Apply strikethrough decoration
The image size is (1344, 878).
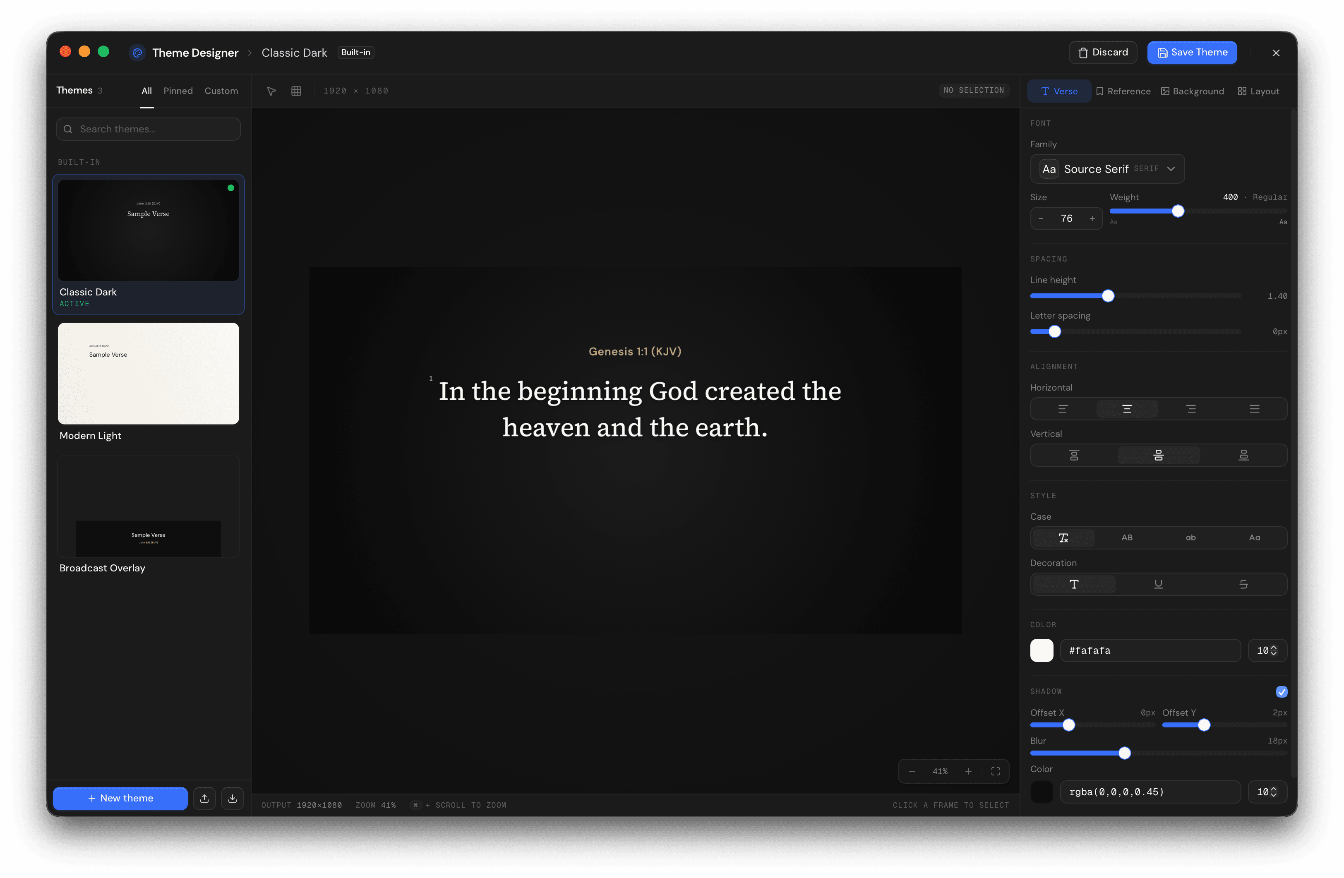pyautogui.click(x=1243, y=584)
